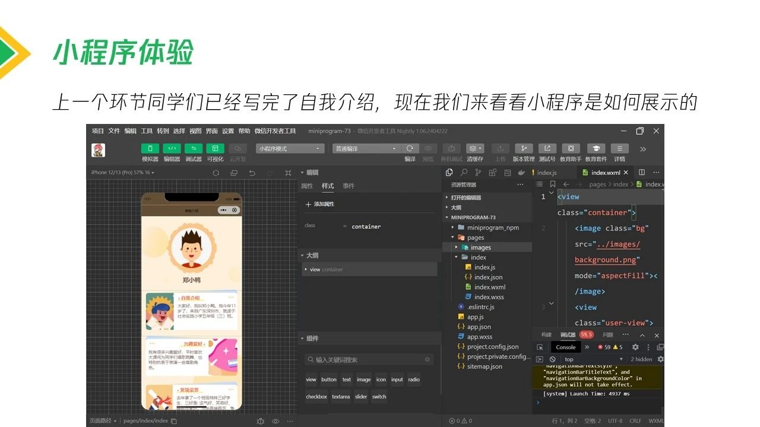Open the 普通编译 compile mode dropdown
760x427 pixels.
tap(366, 148)
